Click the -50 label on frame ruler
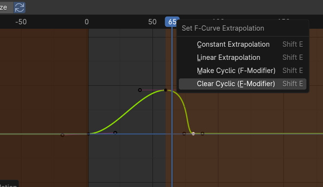This screenshot has height=187, width=323. click(21, 22)
